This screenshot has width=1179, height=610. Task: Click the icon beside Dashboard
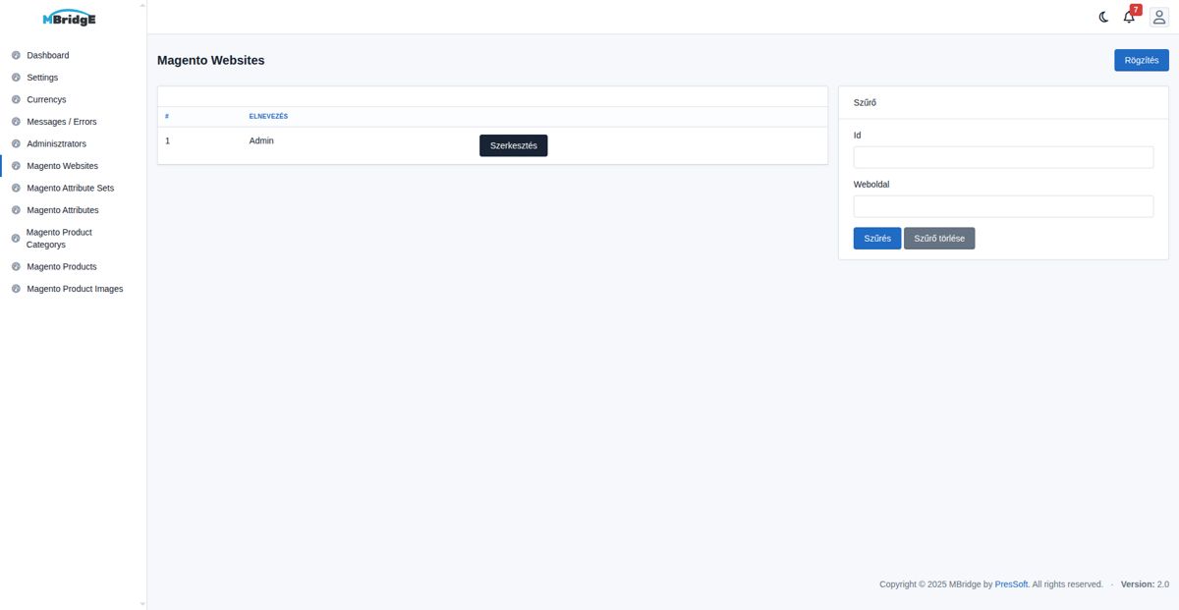point(16,55)
